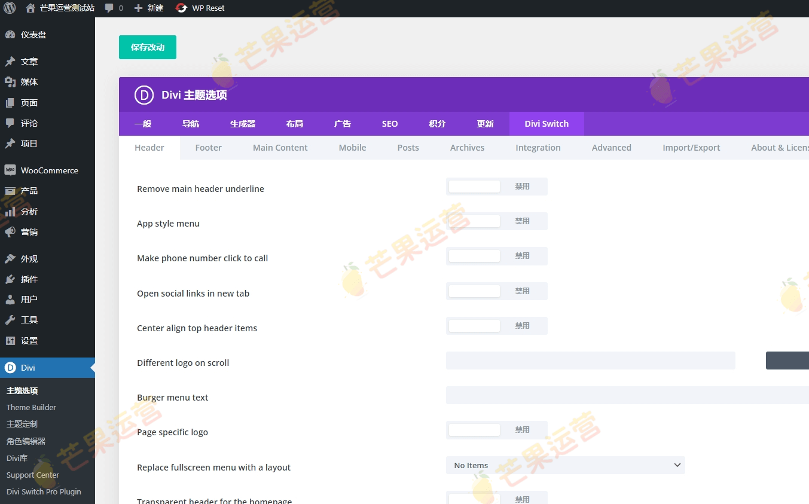Open the comments bubble icon in the top bar
Image resolution: width=809 pixels, height=504 pixels.
(x=109, y=8)
